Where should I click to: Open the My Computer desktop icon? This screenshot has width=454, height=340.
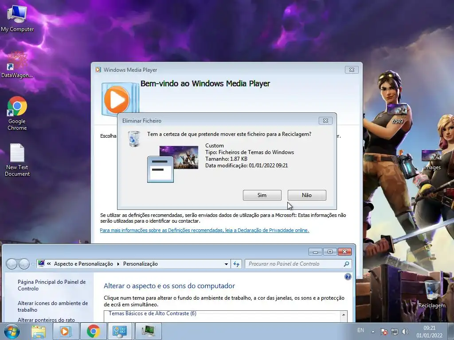click(x=17, y=18)
